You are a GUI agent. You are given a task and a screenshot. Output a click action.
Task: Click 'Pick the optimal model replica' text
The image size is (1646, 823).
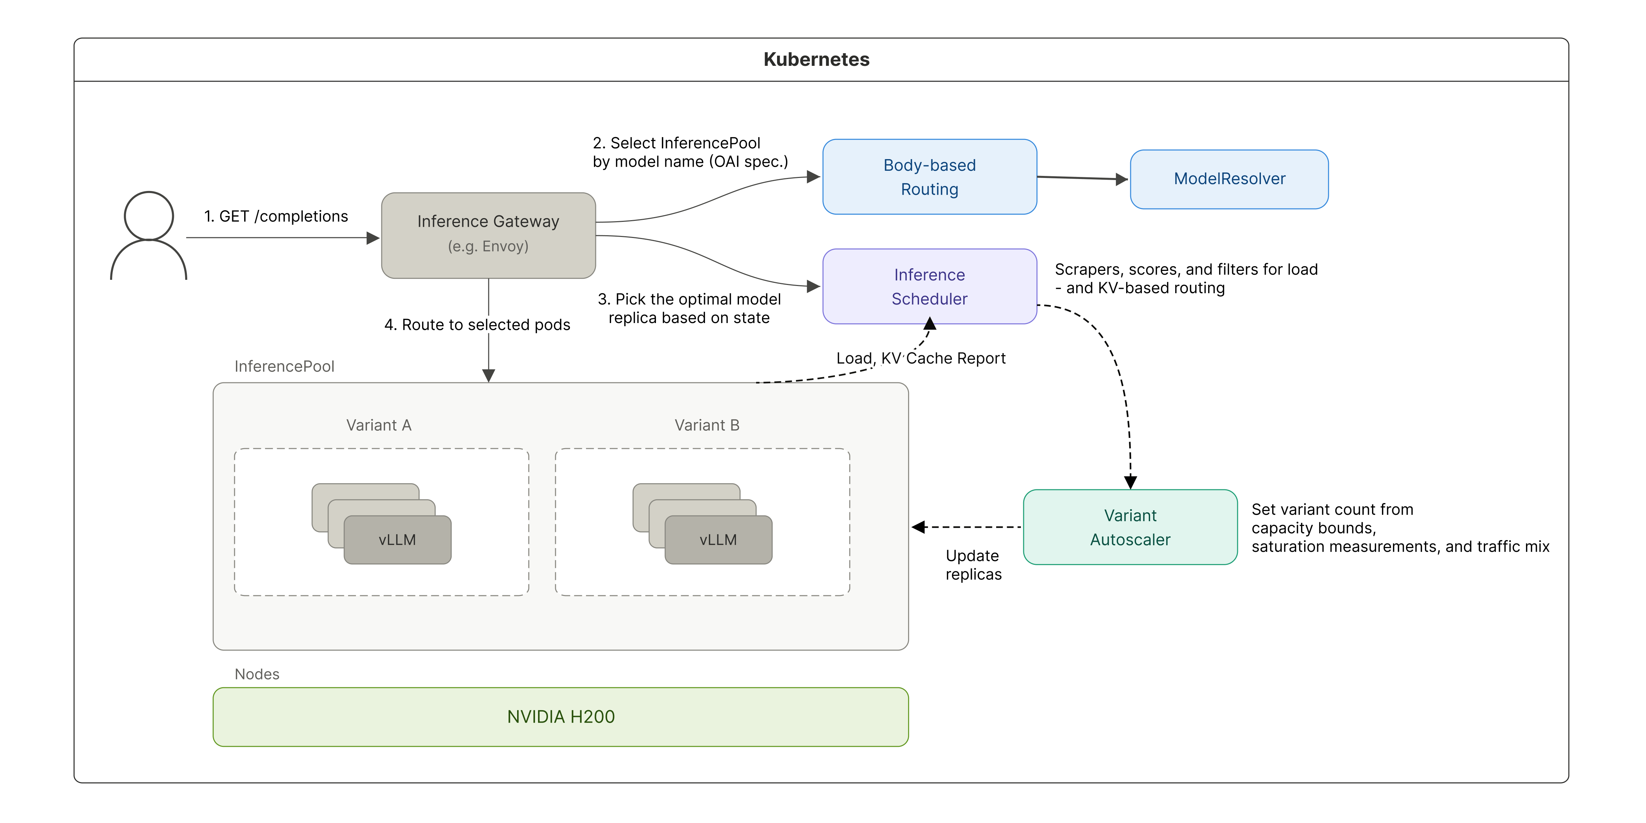coord(689,308)
